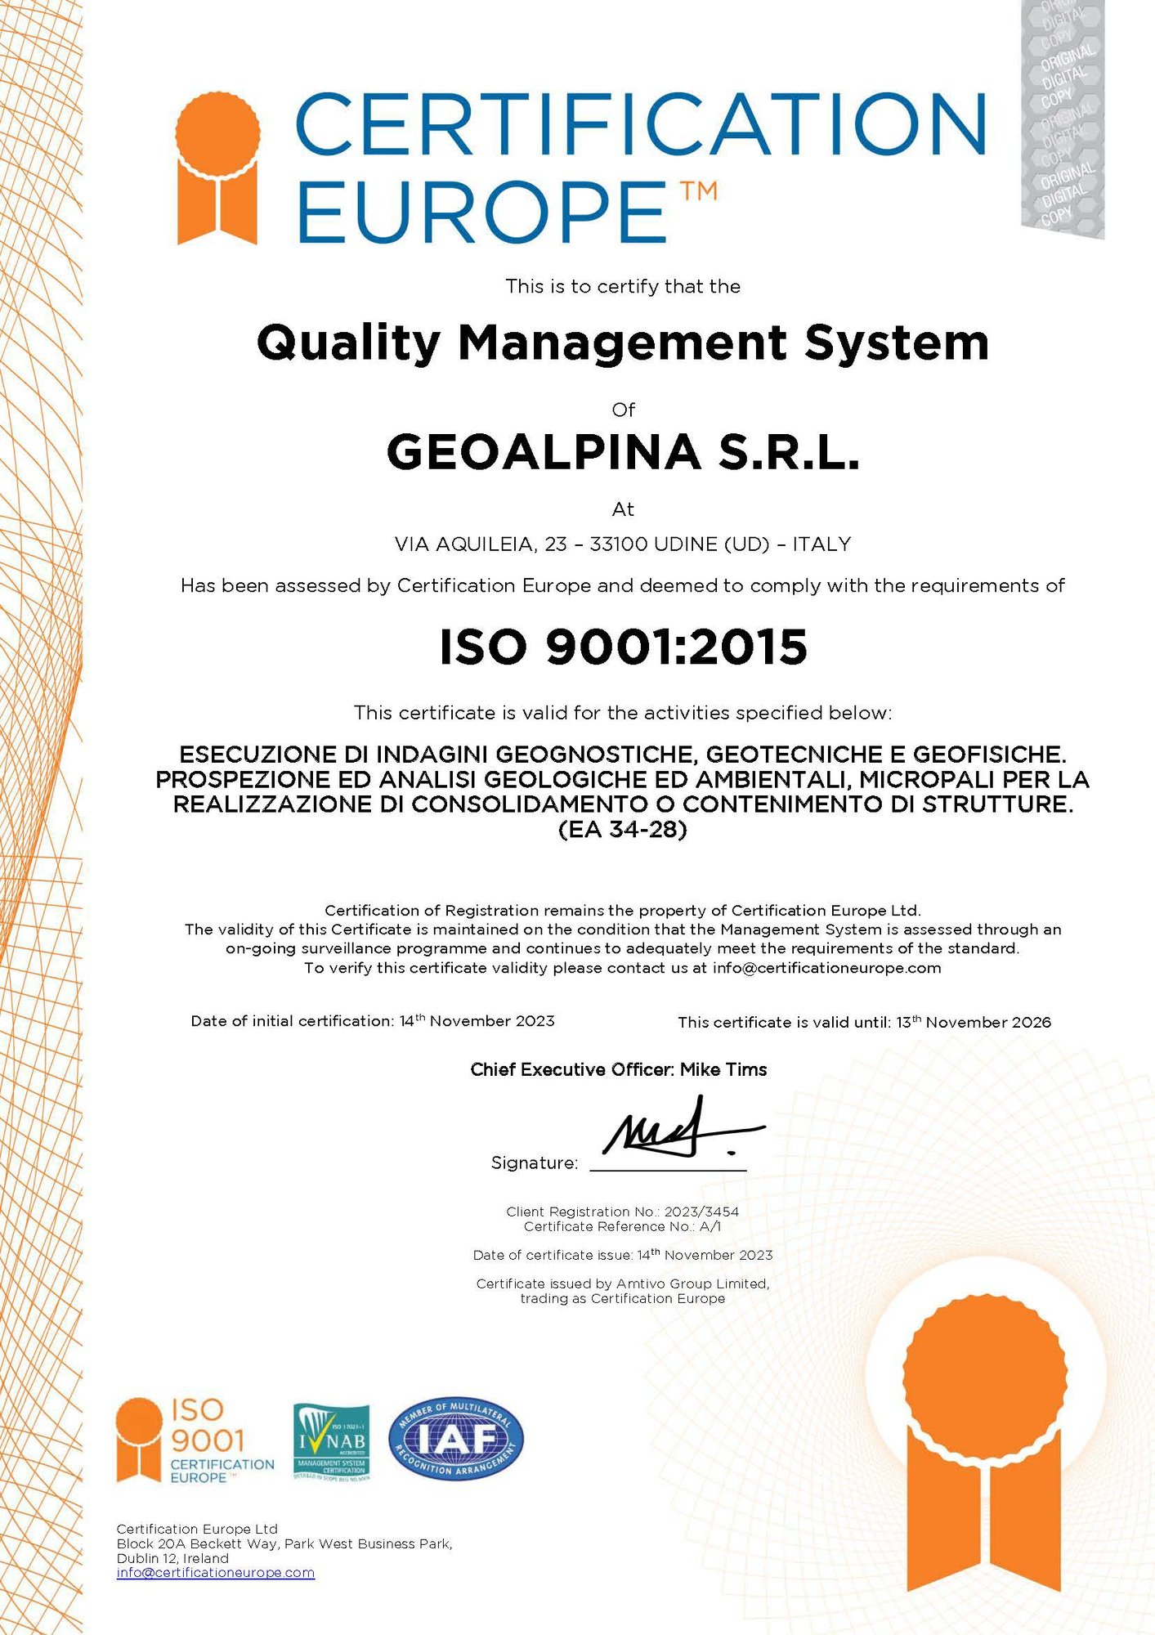Click footer text 'Certification Europe Ltd'
1155x1635 pixels.
[197, 1529]
